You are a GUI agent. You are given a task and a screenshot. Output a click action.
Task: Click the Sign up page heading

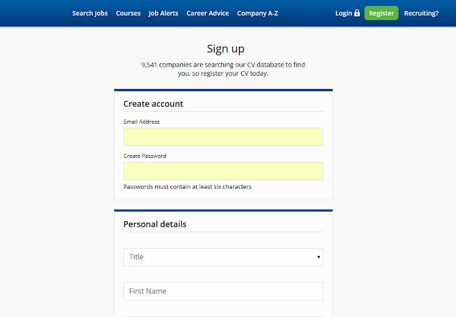tap(226, 49)
